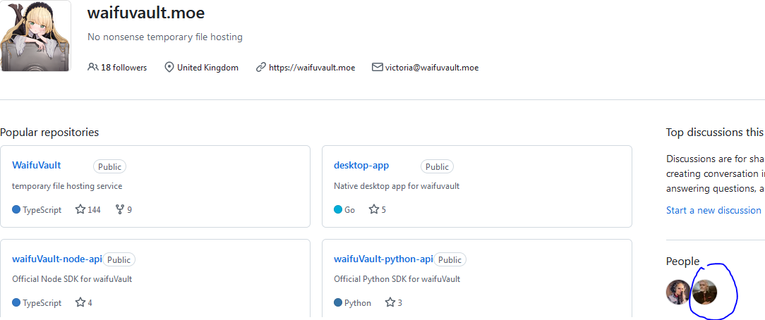Click the chain link icon beside the website
765x320 pixels.
[x=261, y=67]
